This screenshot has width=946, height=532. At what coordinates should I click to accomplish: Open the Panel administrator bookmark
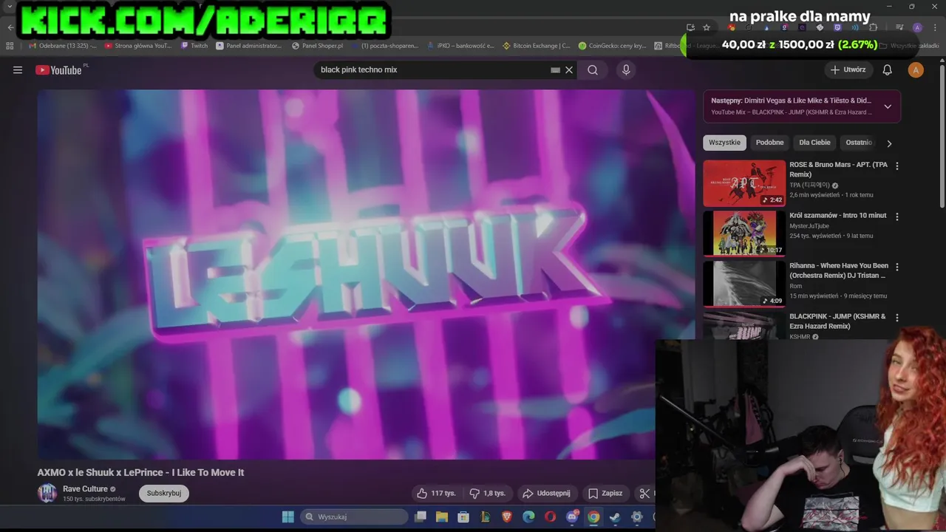coord(249,46)
